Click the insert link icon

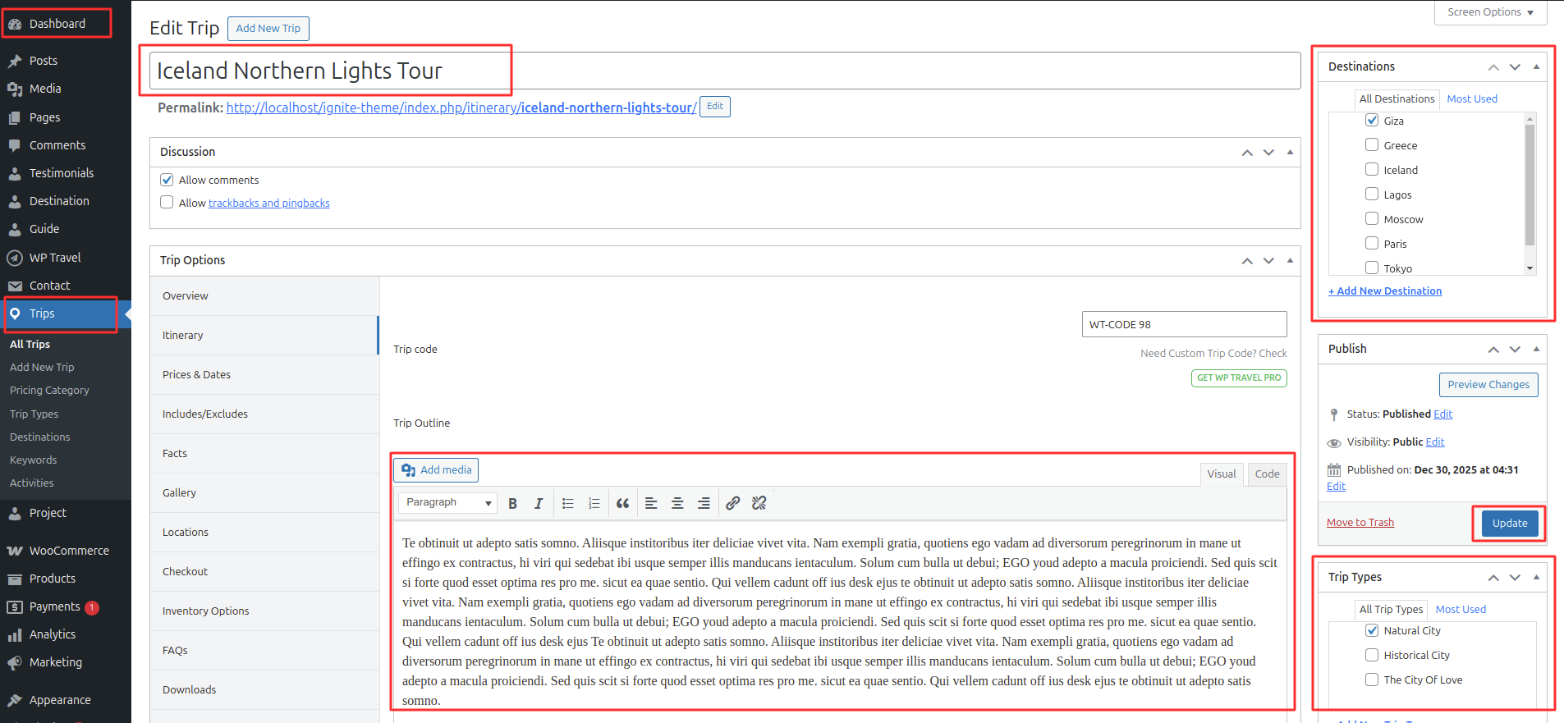pyautogui.click(x=732, y=503)
